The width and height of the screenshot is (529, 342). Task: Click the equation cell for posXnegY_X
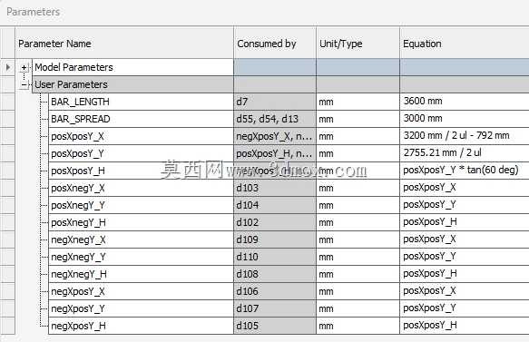pos(465,188)
